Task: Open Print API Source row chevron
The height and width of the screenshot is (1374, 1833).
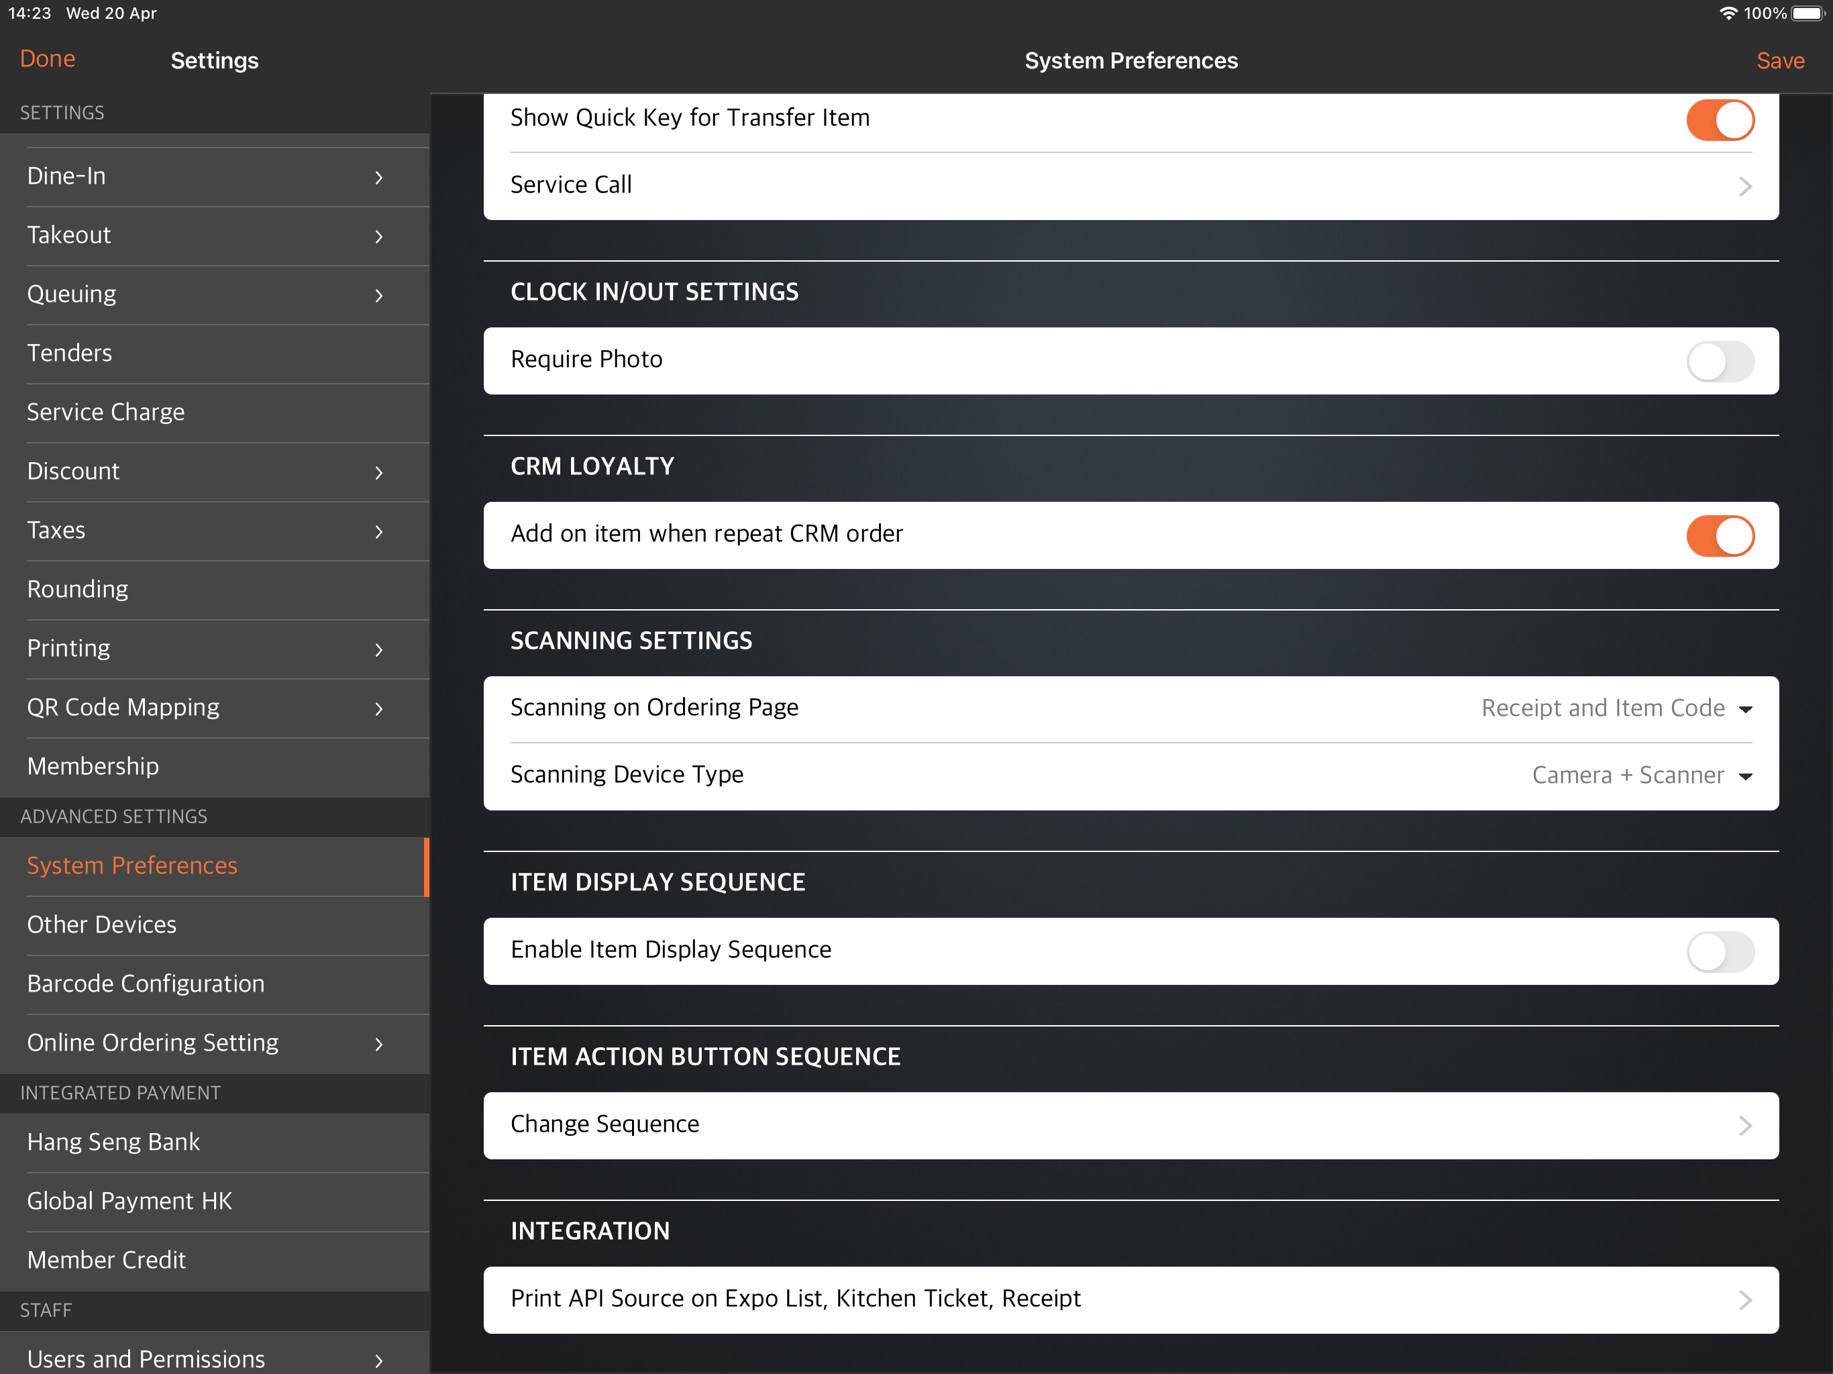Action: click(x=1744, y=1300)
